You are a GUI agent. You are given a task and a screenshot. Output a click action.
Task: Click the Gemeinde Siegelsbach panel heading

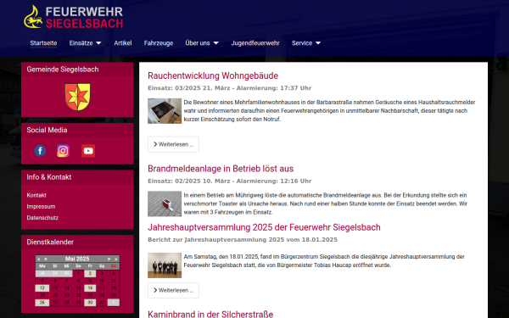tap(63, 70)
